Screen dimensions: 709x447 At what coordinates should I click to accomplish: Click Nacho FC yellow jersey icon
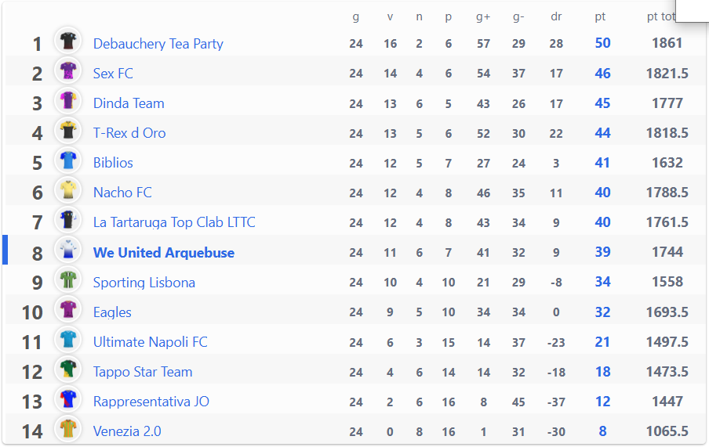67,190
